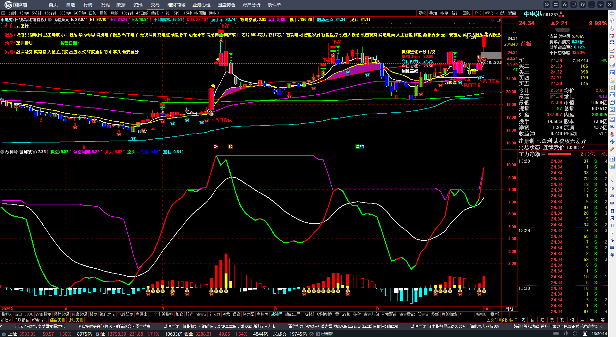This screenshot has width=616, height=337.
Task: Open the 指标A indicator selector
Action: click(x=6, y=314)
